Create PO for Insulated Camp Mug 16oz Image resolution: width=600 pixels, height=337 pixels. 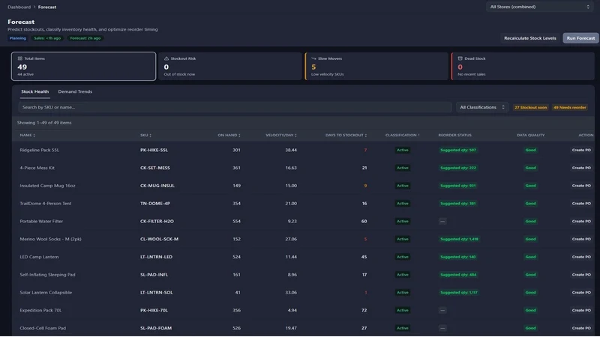coord(581,186)
